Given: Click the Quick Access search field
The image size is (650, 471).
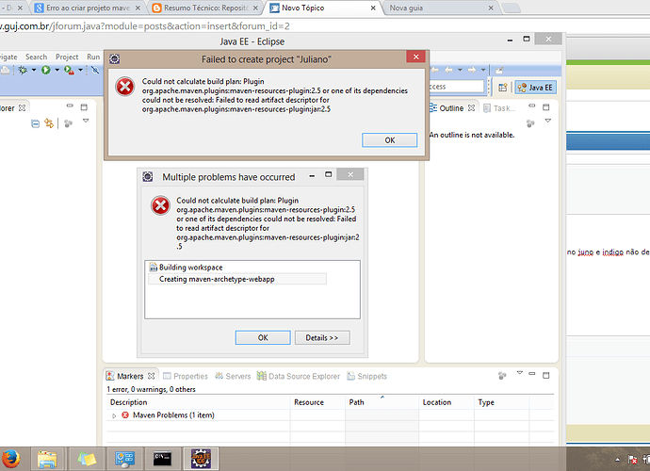Looking at the screenshot, I should point(456,87).
